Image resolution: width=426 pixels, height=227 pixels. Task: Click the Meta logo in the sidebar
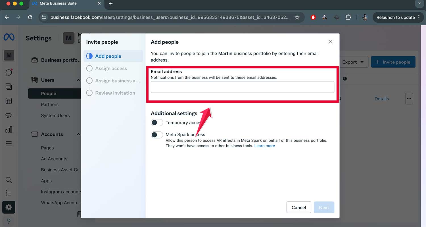pos(9,37)
